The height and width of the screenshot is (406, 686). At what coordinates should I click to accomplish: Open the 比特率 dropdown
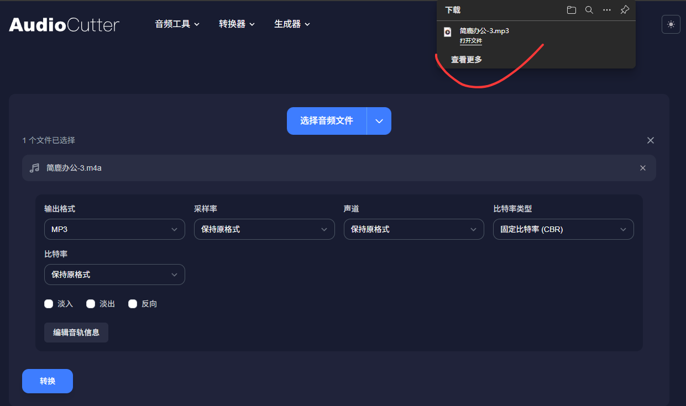114,275
